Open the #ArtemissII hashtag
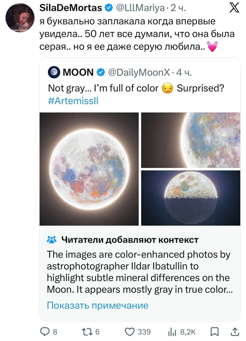Viewport: 246px width, 341px height. [x=73, y=101]
